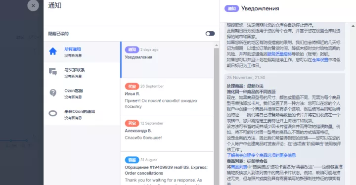Follow the 仓库设置 link
The width and height of the screenshot is (356, 185).
point(320,60)
